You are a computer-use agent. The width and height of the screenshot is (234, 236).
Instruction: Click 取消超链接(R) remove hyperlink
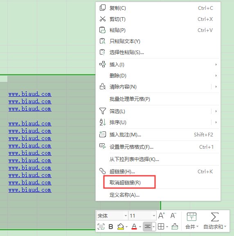(x=158, y=183)
